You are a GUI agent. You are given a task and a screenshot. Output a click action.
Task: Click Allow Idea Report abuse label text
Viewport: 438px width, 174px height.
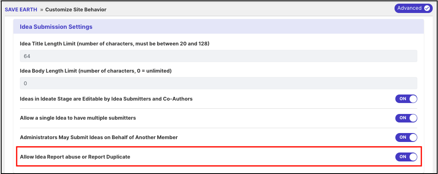point(75,157)
